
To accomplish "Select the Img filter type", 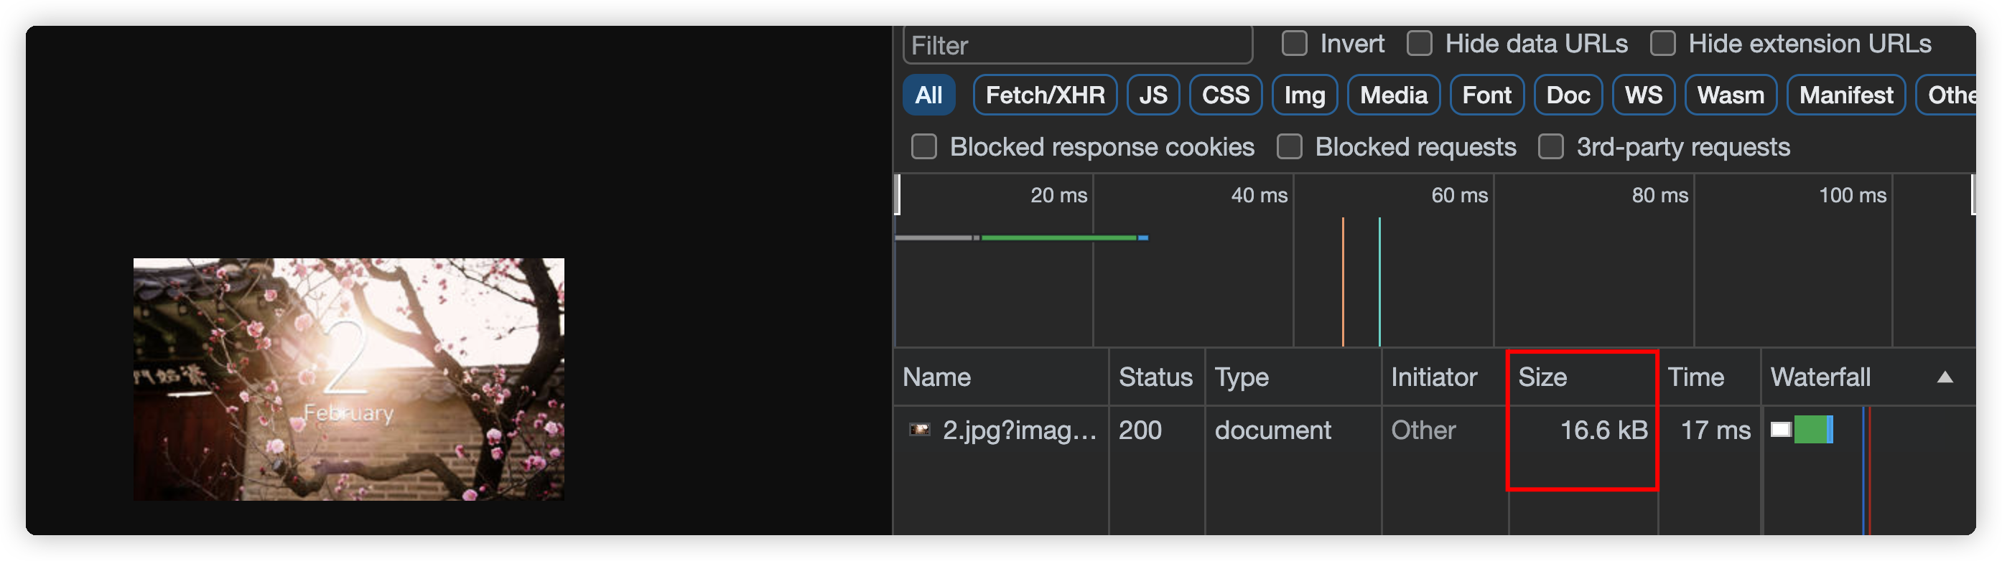I will (1304, 95).
